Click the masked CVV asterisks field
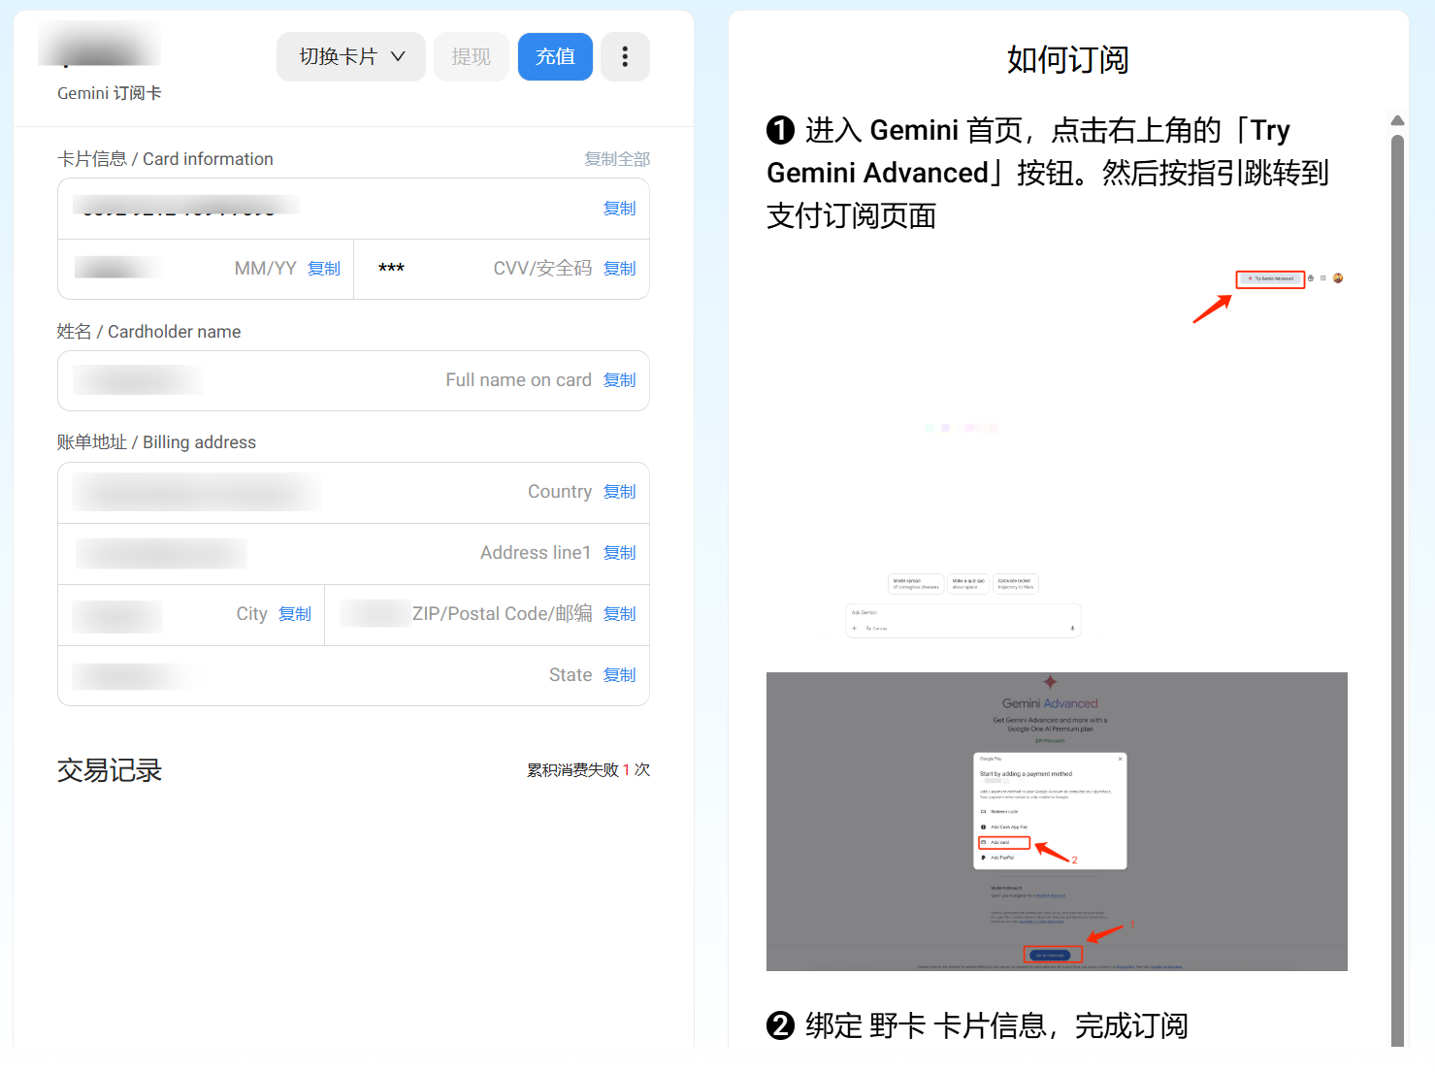Screen dimensions: 1435x1072 click(x=391, y=269)
